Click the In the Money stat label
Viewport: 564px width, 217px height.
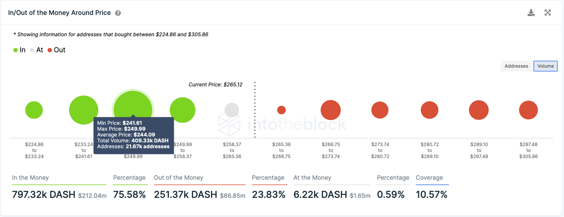30,177
